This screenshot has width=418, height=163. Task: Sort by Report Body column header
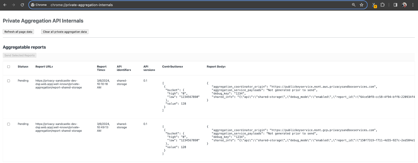(216, 67)
